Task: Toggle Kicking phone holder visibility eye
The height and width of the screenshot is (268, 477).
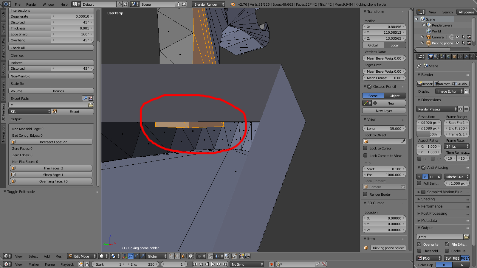Action: coord(457,43)
